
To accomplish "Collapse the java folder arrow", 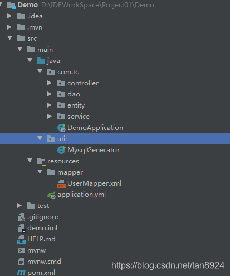I will tap(30, 60).
